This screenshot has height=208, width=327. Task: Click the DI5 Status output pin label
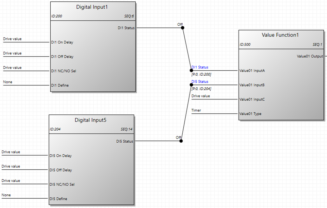tap(124, 141)
